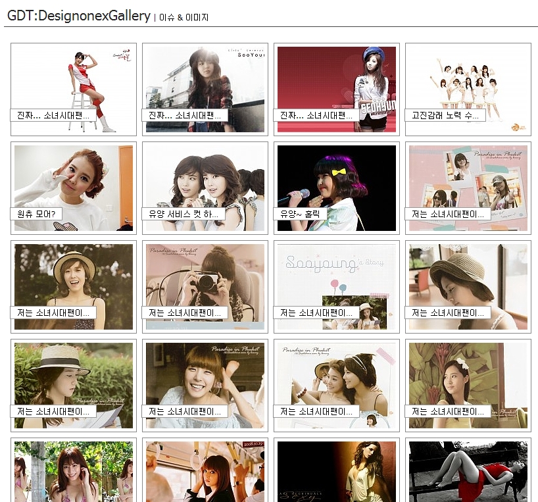
Task: Open thumbnail of woman in red dress on bench
Action: point(468,472)
